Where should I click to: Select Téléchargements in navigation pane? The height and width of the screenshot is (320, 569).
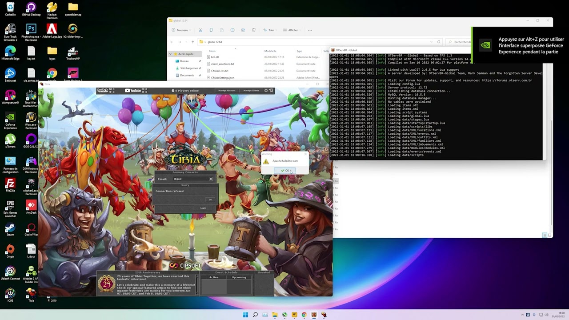click(x=188, y=68)
